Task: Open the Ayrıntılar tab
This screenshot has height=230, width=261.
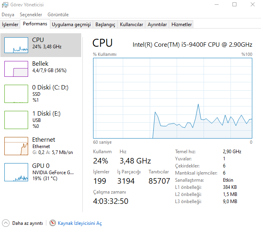Action: click(157, 25)
